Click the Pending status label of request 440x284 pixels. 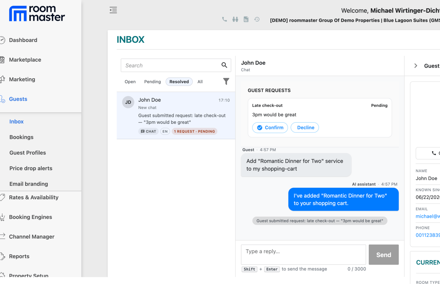[x=379, y=105]
